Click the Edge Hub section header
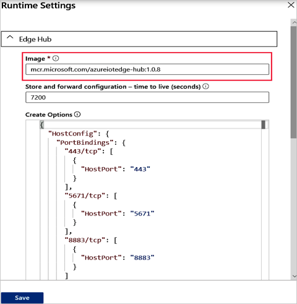Image resolution: width=297 pixels, height=304 pixels. click(139, 39)
